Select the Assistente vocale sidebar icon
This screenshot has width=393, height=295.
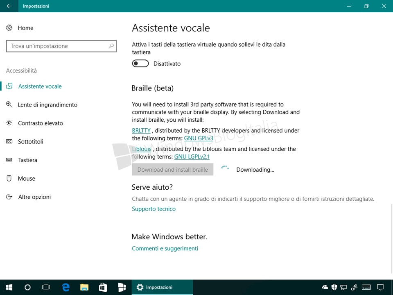(x=9, y=86)
